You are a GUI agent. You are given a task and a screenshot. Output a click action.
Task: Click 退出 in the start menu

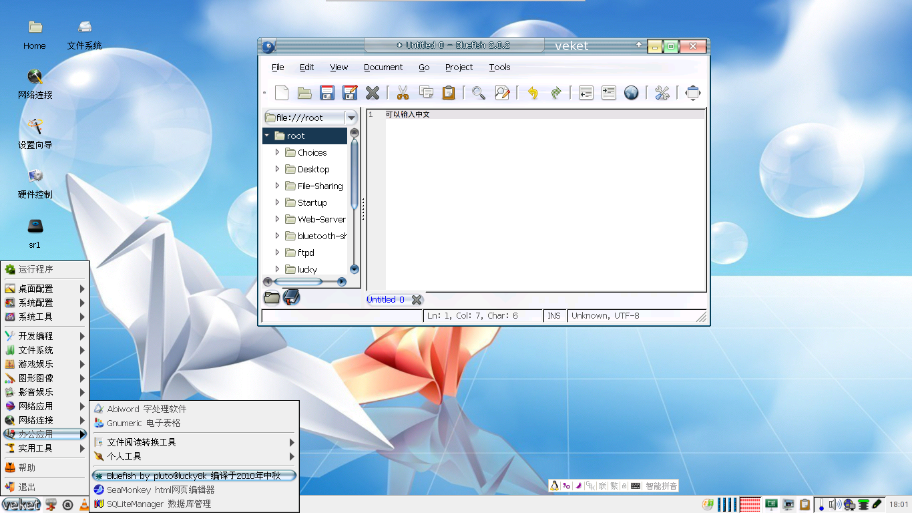coord(45,487)
